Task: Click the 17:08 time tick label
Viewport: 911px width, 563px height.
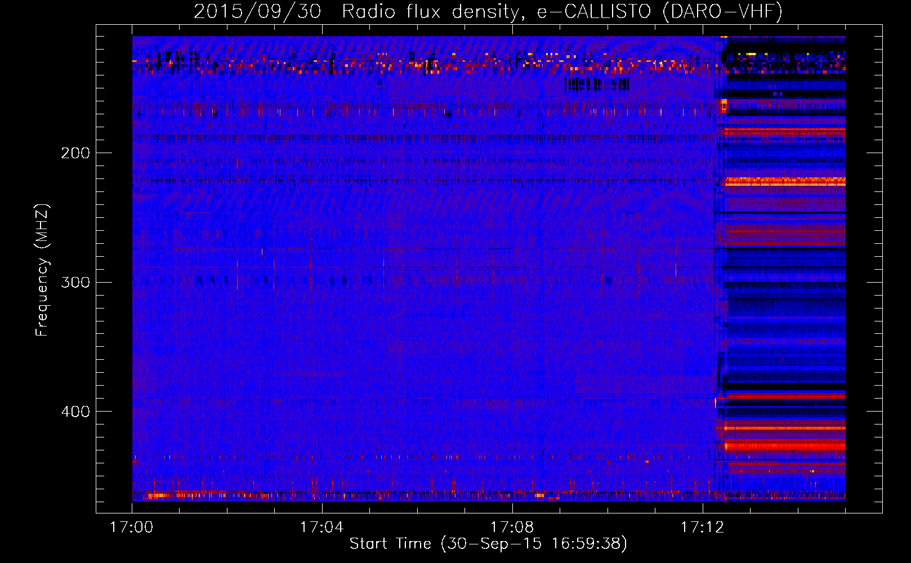Action: click(x=512, y=528)
